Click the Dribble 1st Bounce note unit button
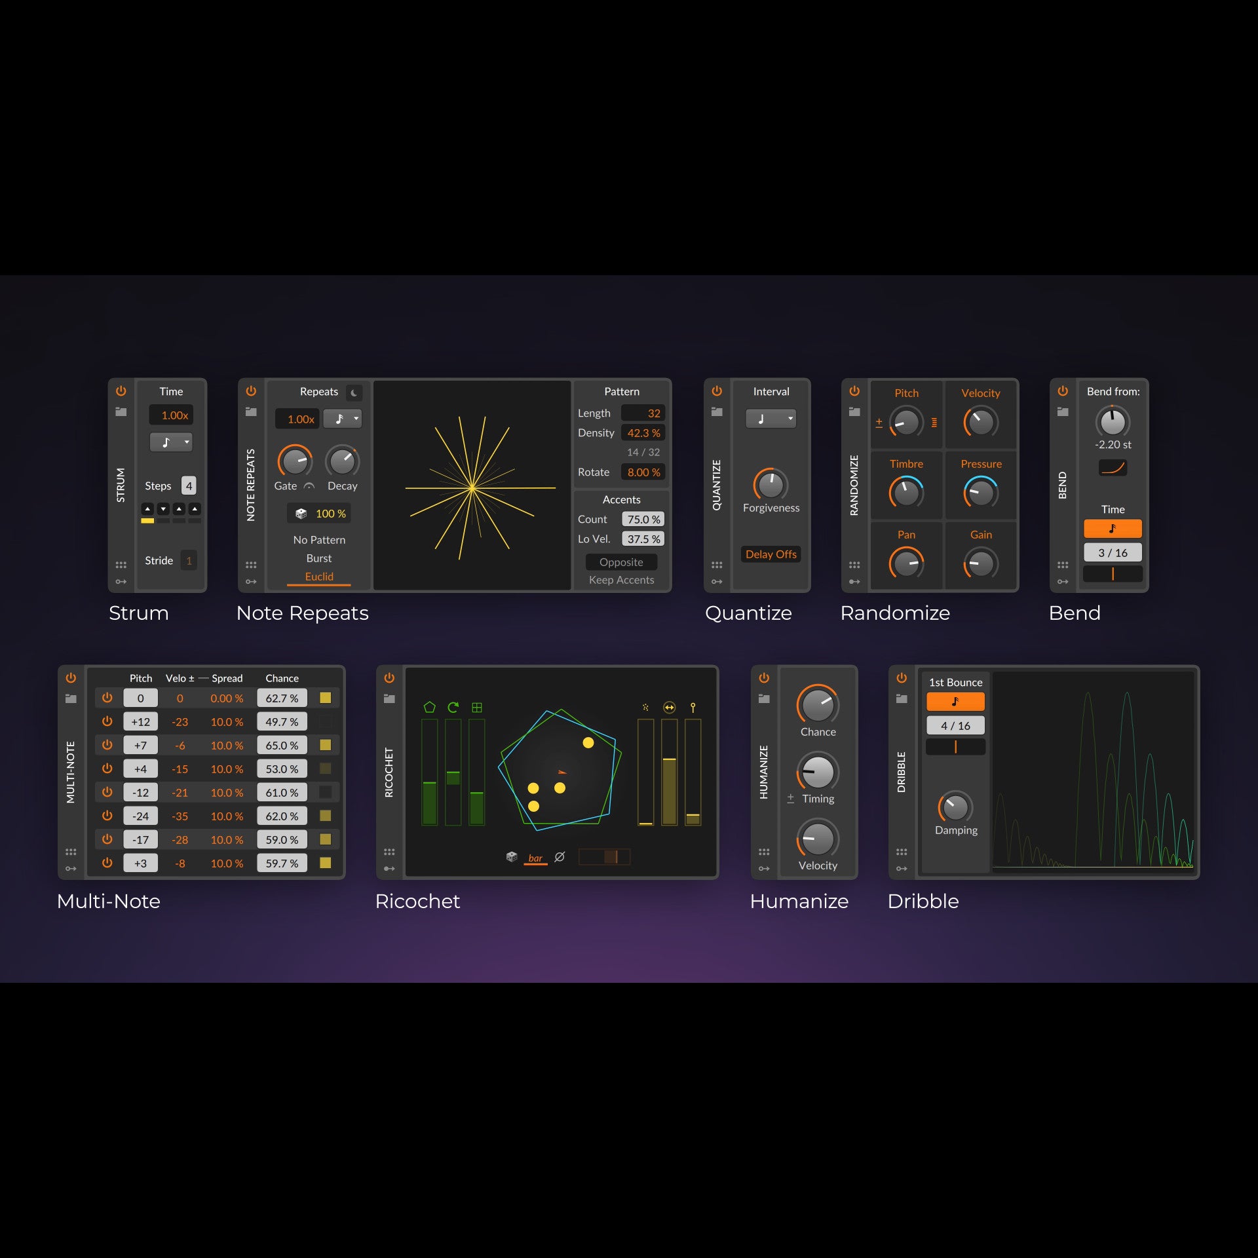Image resolution: width=1258 pixels, height=1258 pixels. (955, 702)
